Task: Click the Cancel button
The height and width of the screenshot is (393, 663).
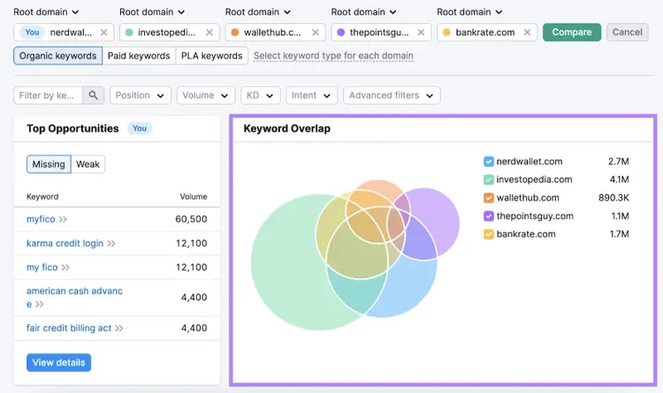Action: point(628,32)
